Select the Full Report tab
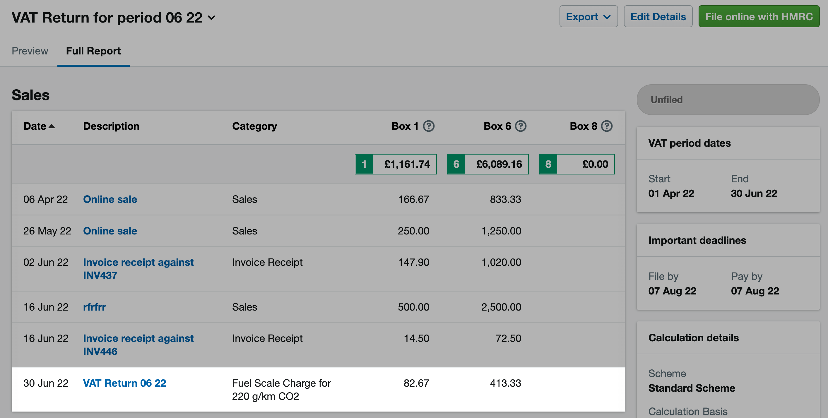Screen dimensions: 828x418 click(93, 51)
